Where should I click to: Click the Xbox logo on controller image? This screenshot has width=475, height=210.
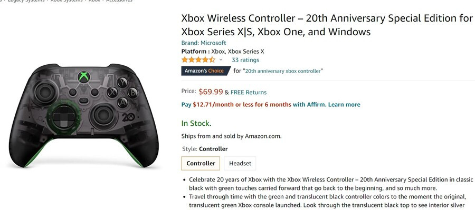[83, 76]
